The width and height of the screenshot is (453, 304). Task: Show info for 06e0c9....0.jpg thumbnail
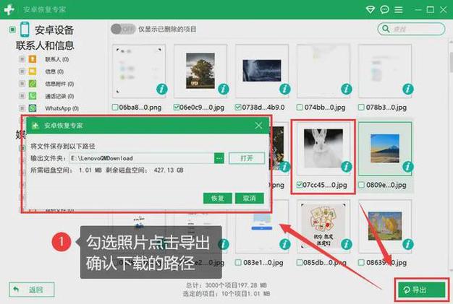(224, 89)
